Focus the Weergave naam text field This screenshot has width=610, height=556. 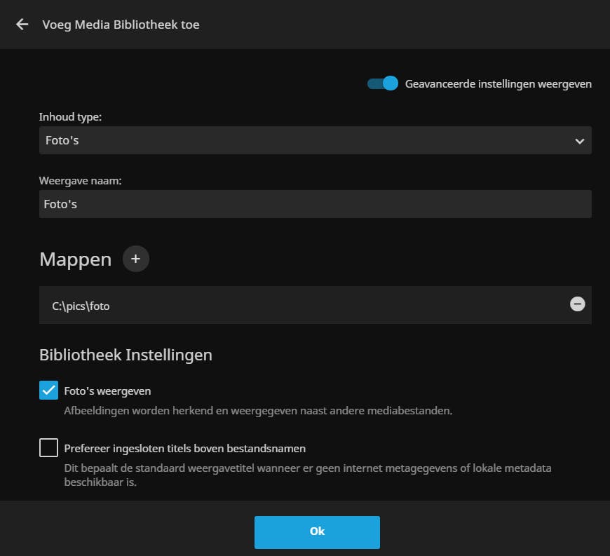315,204
